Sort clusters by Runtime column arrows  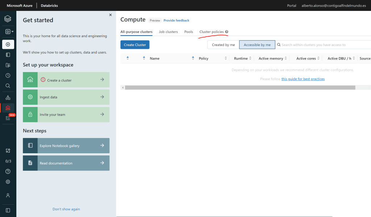250,58
